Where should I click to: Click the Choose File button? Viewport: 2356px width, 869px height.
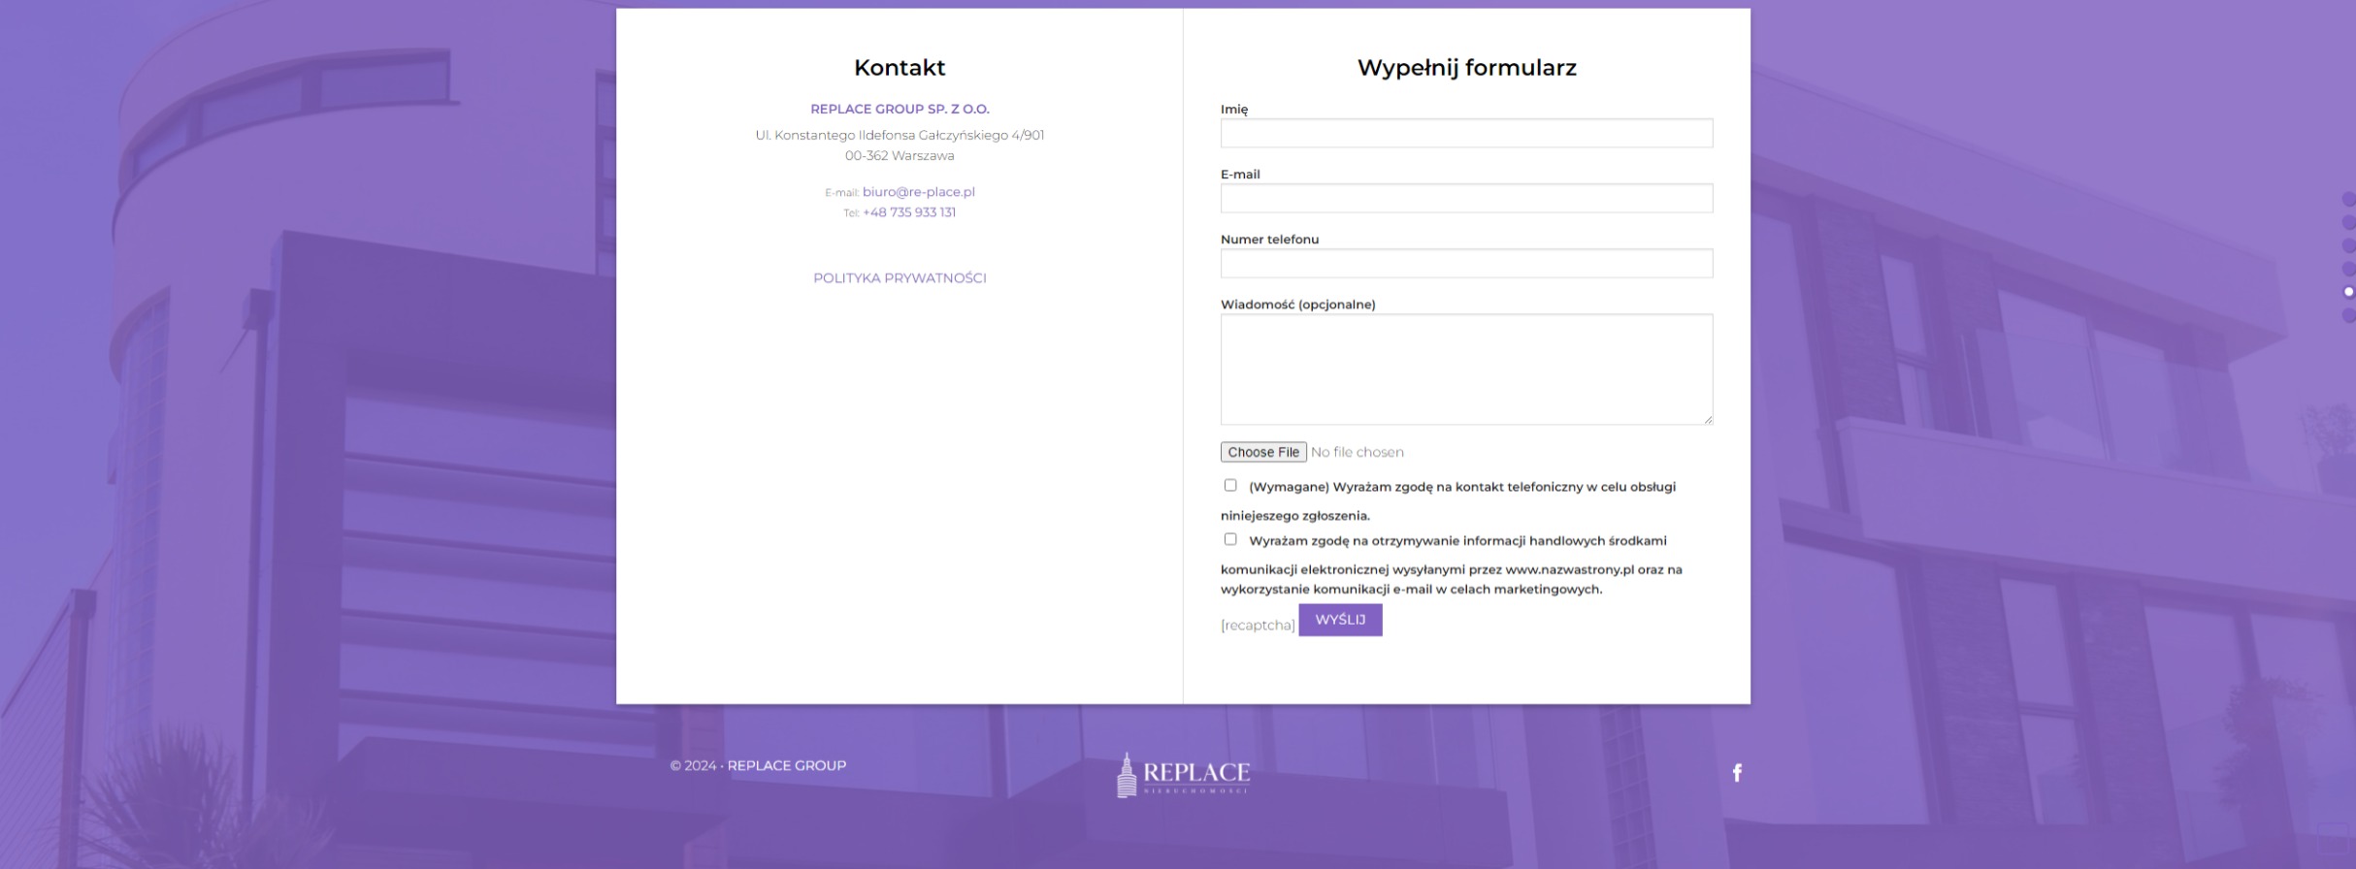point(1262,452)
